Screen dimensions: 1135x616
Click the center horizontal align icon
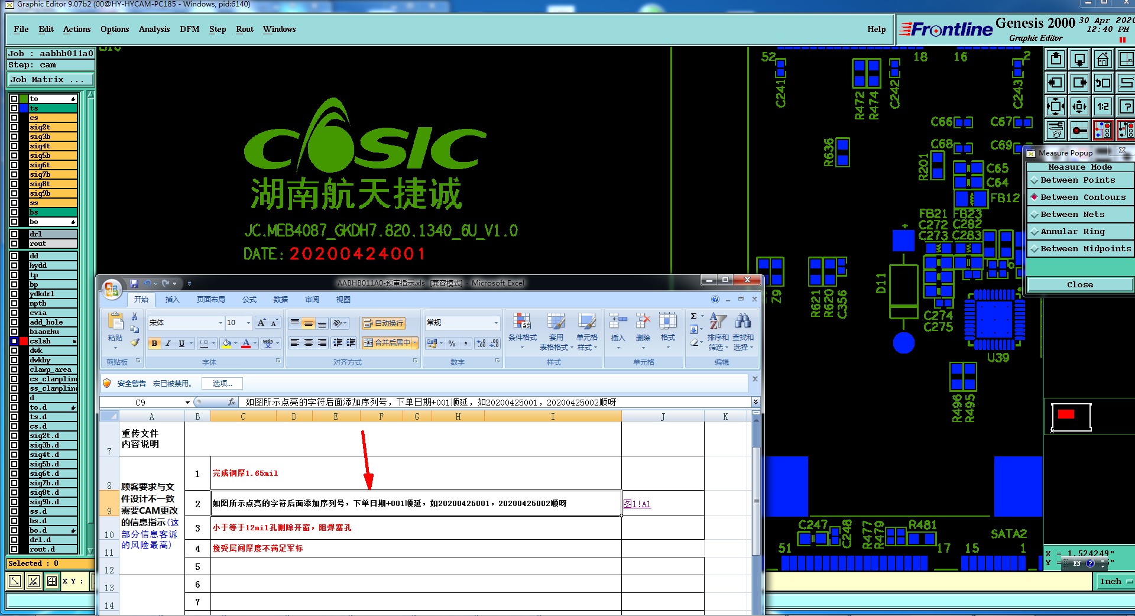[x=309, y=343]
